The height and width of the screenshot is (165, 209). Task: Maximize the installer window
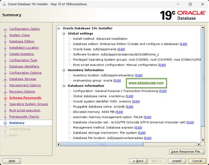(190, 4)
